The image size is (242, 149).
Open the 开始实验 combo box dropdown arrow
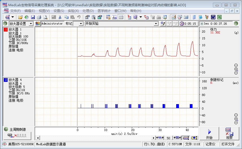156,24
